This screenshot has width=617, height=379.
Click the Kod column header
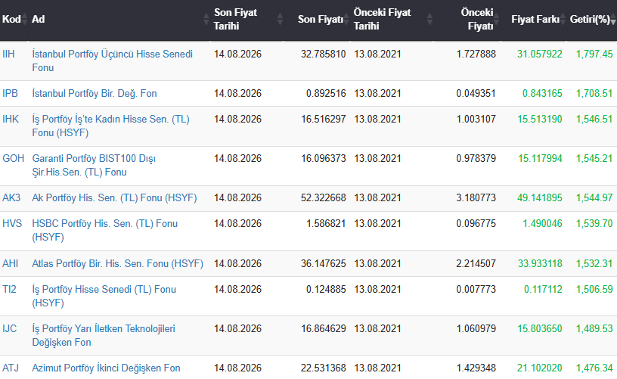coord(11,19)
